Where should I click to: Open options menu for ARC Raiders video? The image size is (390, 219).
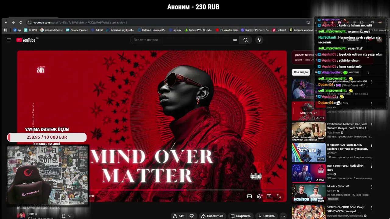tap(371, 145)
